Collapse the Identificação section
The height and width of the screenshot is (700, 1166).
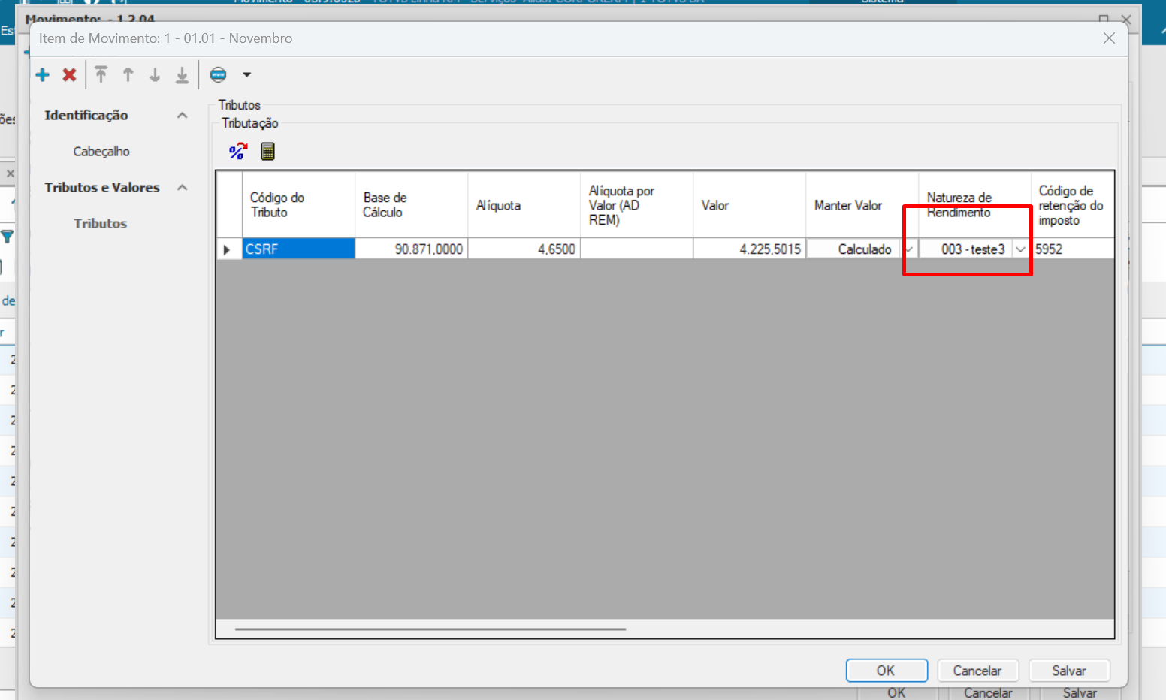(182, 115)
